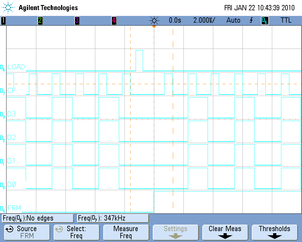Click the Agilent Technologies logo
This screenshot has height=242, width=302.
tap(8, 7)
